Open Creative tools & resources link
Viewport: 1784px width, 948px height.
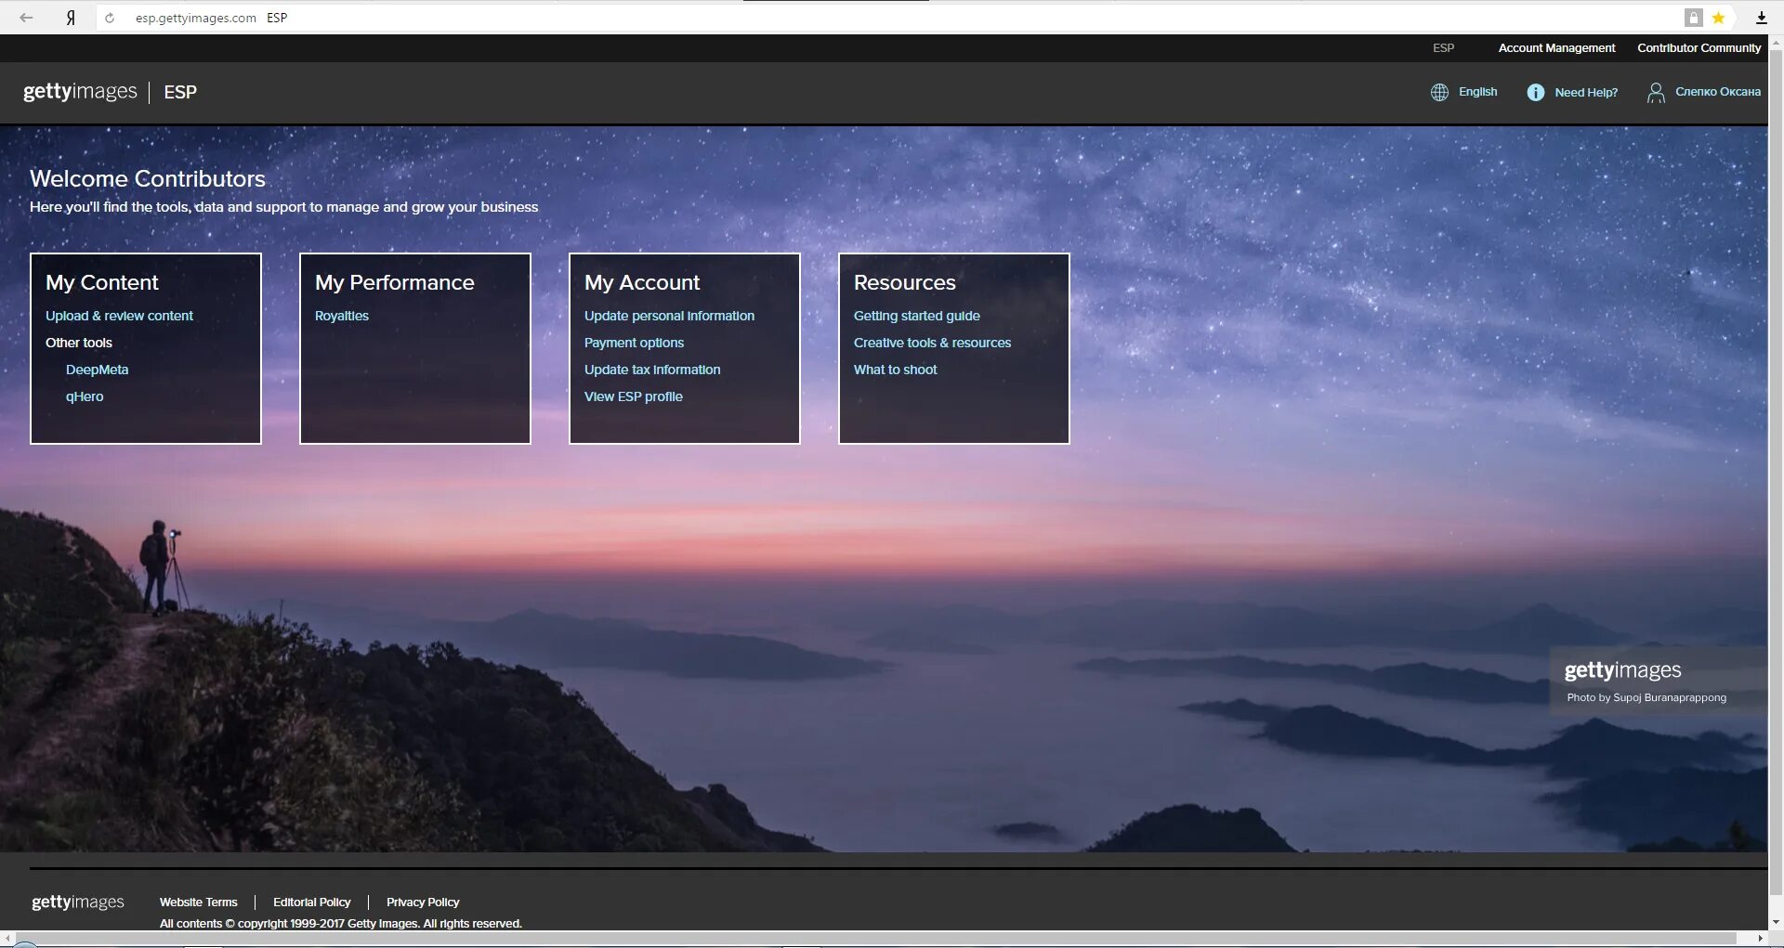point(932,343)
